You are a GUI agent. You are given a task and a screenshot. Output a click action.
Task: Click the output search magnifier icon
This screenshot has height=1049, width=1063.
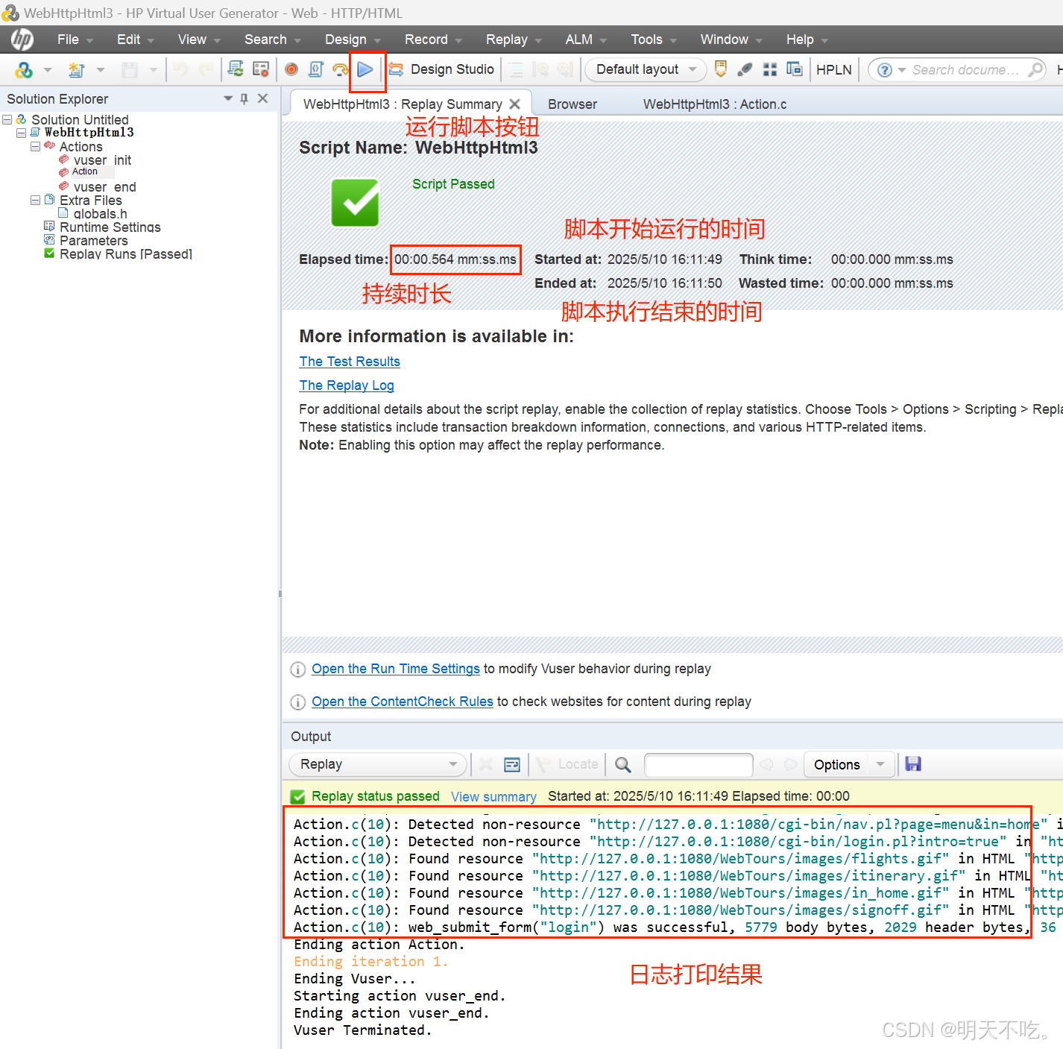pos(623,764)
